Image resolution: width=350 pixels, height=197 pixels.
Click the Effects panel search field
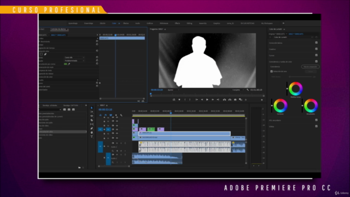click(x=50, y=109)
